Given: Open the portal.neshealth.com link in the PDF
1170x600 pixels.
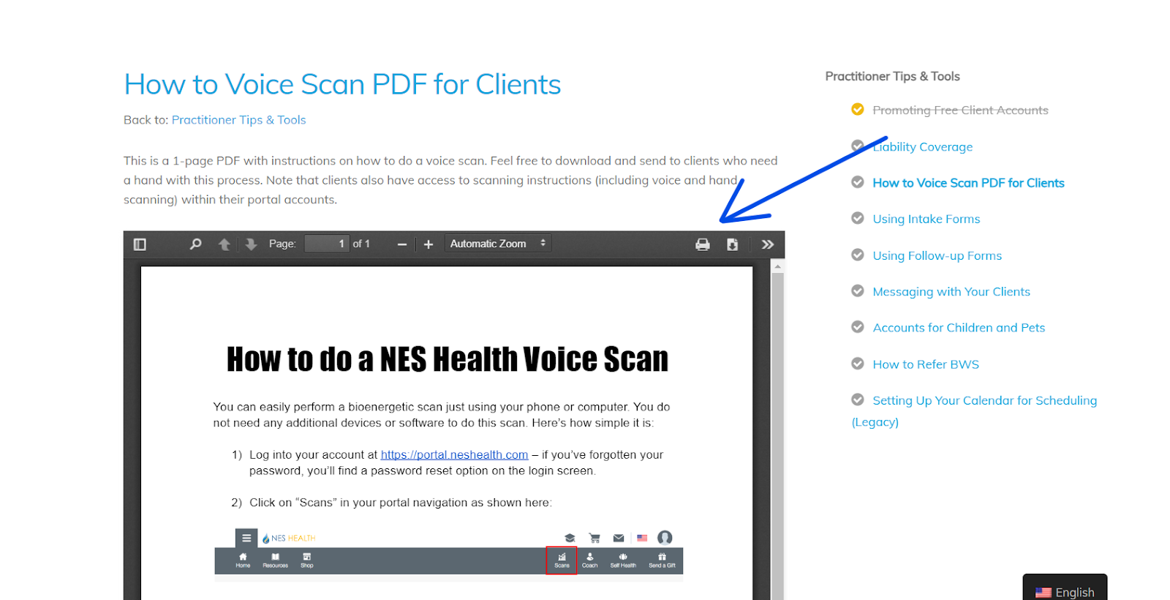Looking at the screenshot, I should pyautogui.click(x=454, y=455).
